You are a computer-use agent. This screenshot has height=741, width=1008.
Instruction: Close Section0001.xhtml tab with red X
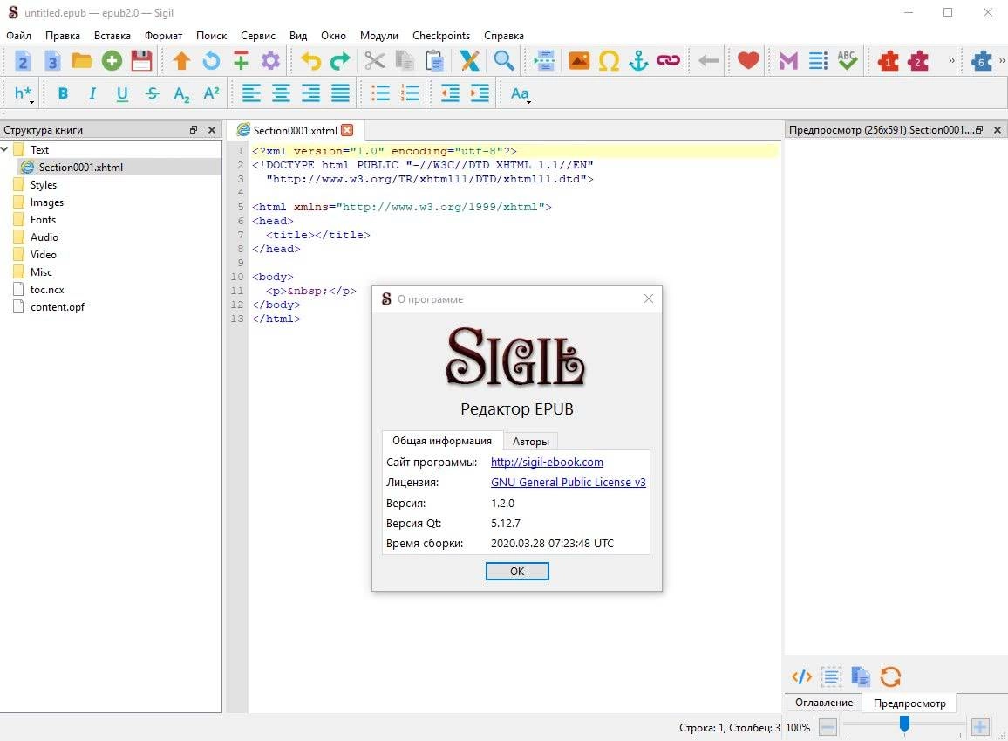tap(347, 130)
